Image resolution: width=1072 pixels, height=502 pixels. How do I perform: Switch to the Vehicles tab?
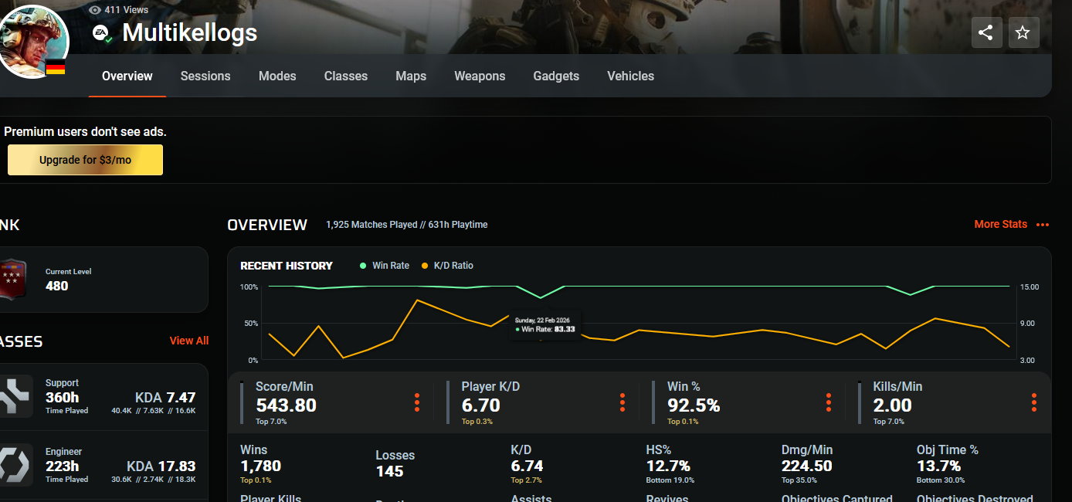click(x=630, y=76)
